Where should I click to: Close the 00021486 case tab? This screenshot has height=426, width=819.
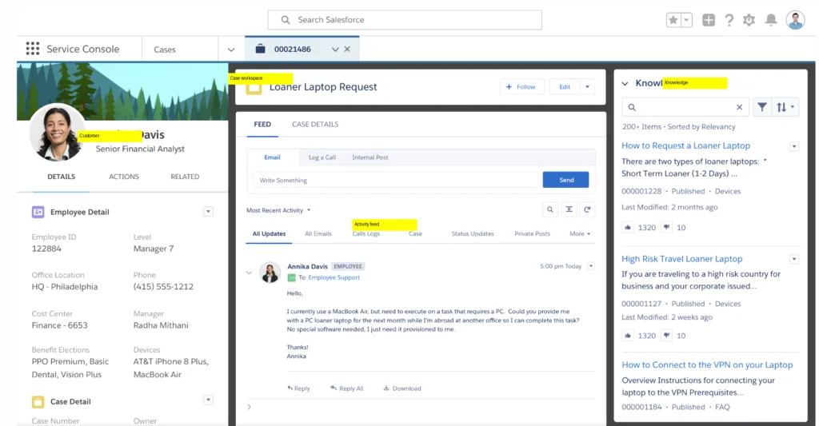click(347, 49)
